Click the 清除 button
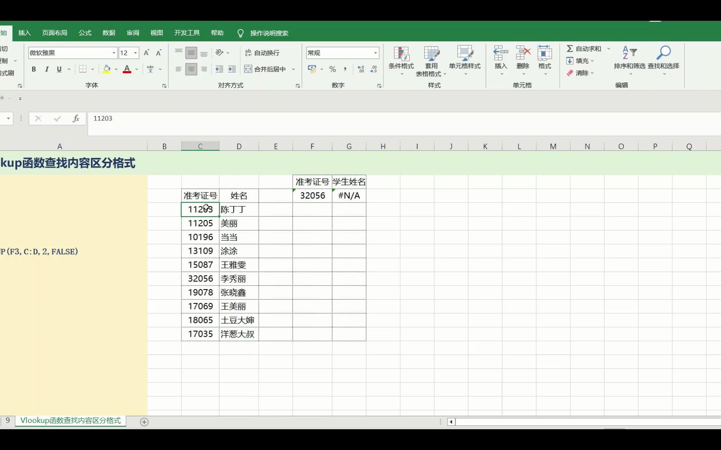Screen dimensions: 721x450 (x=580, y=73)
